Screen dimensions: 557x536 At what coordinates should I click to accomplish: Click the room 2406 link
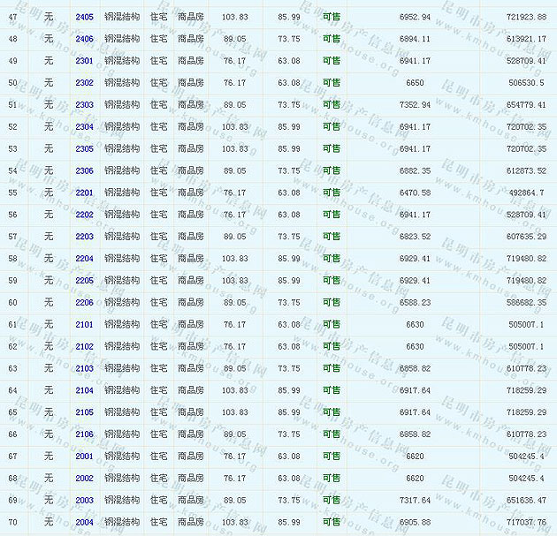tap(84, 39)
